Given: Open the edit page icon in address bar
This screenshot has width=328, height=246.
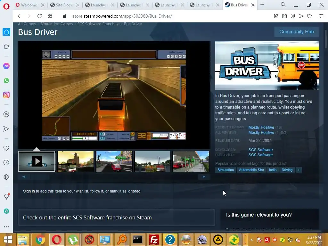Looking at the screenshot, I should coord(276,16).
